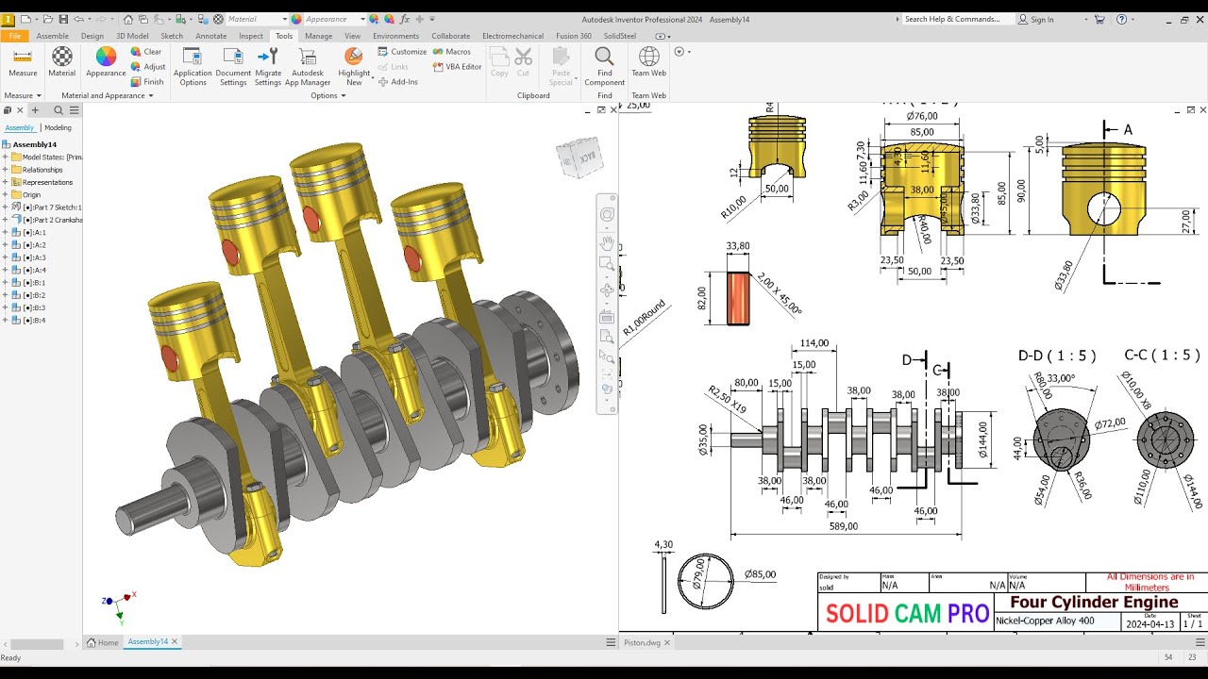Expand the A:1 component node

(x=5, y=232)
